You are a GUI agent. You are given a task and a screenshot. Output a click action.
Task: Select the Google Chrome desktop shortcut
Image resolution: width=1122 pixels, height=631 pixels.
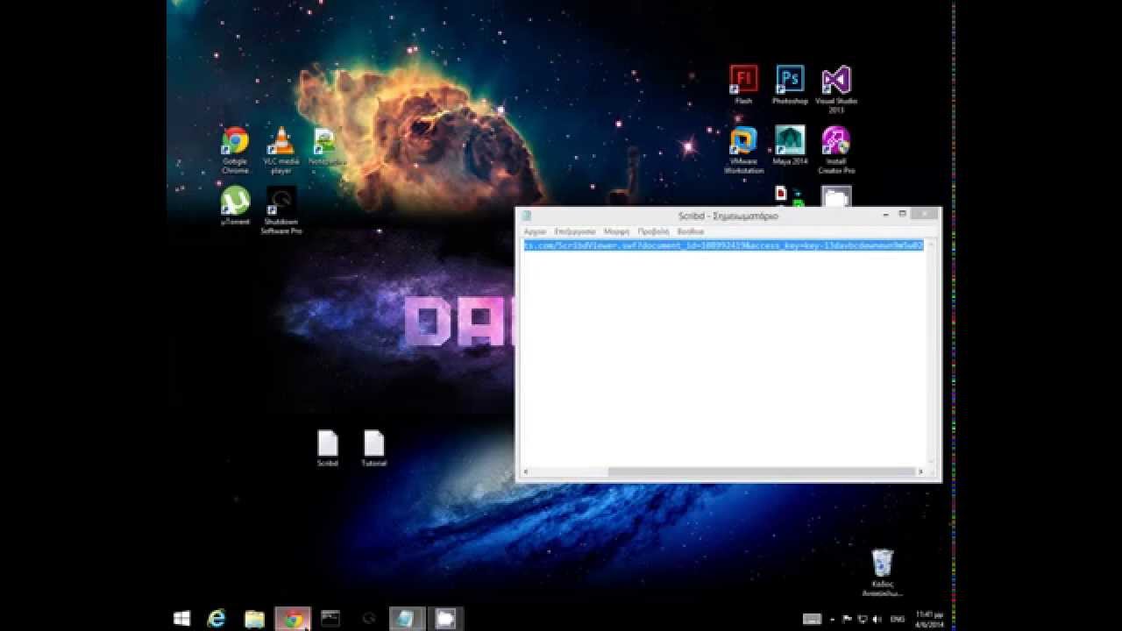tap(235, 142)
